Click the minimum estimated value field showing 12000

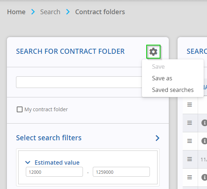pos(54,172)
